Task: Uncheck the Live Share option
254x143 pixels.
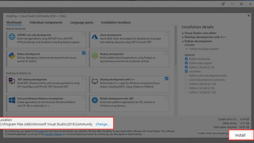Action: point(186,71)
